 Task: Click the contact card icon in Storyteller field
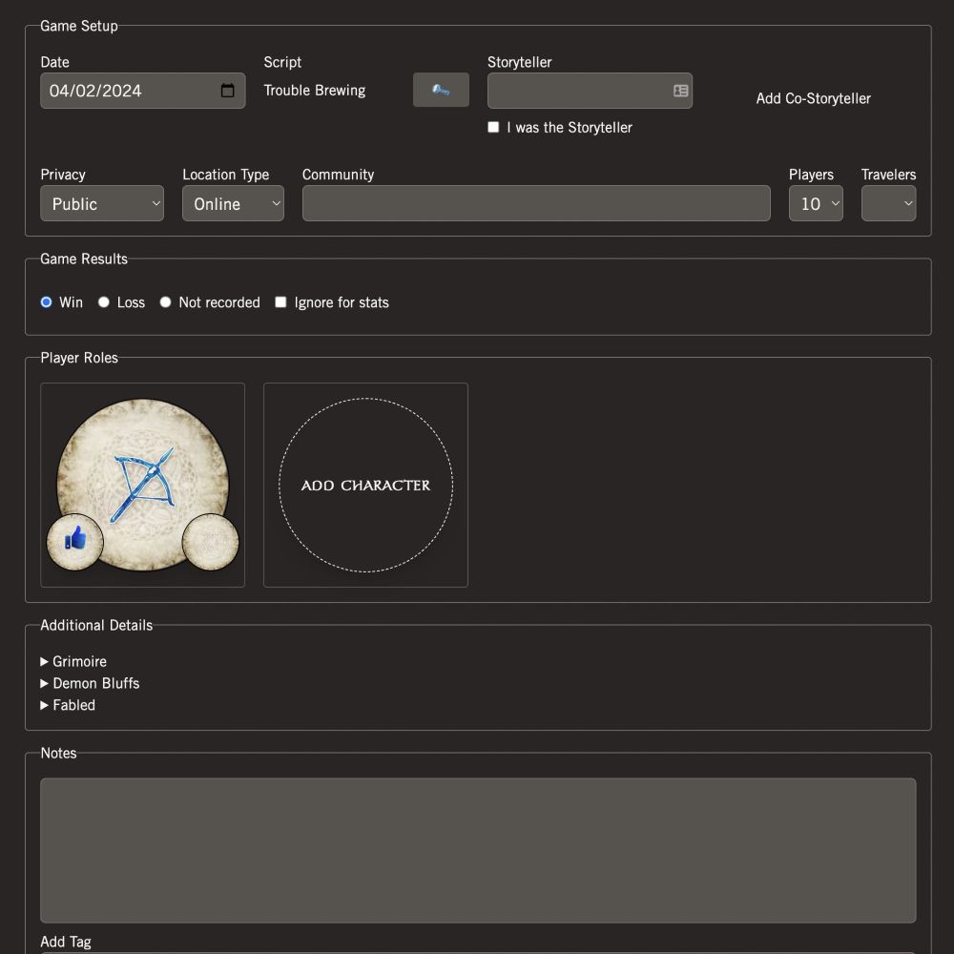point(681,91)
